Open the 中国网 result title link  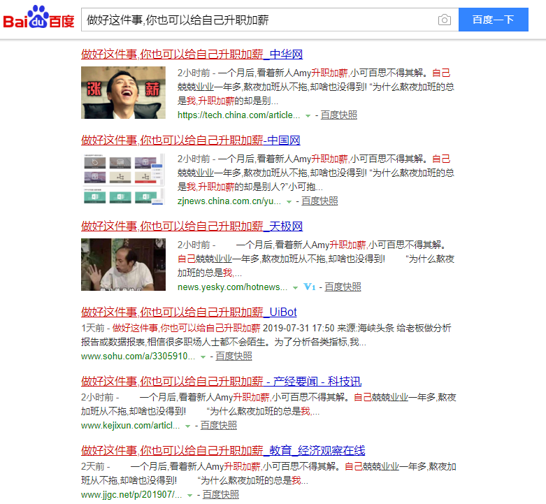click(191, 140)
